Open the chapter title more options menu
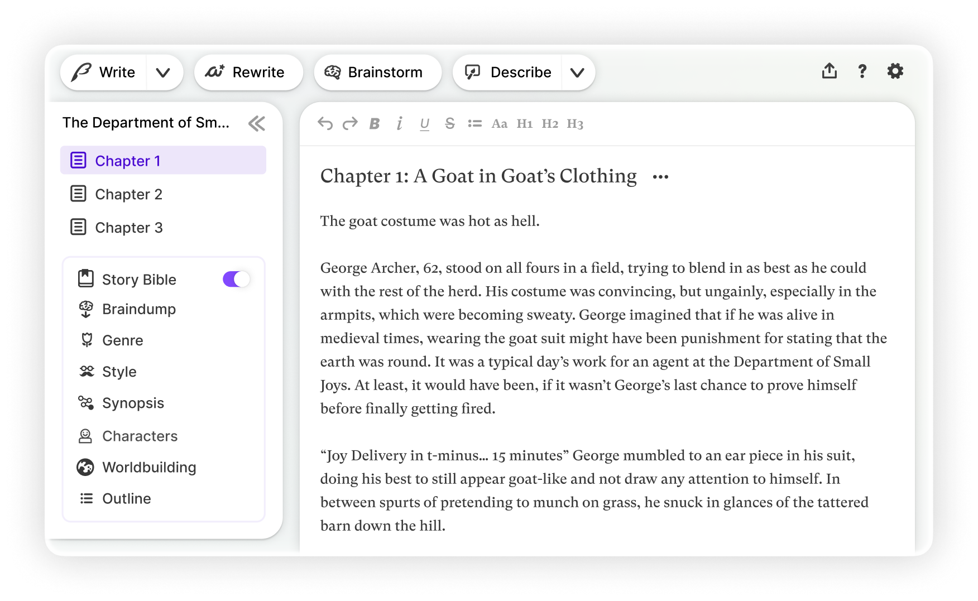The width and height of the screenshot is (978, 601). click(660, 177)
